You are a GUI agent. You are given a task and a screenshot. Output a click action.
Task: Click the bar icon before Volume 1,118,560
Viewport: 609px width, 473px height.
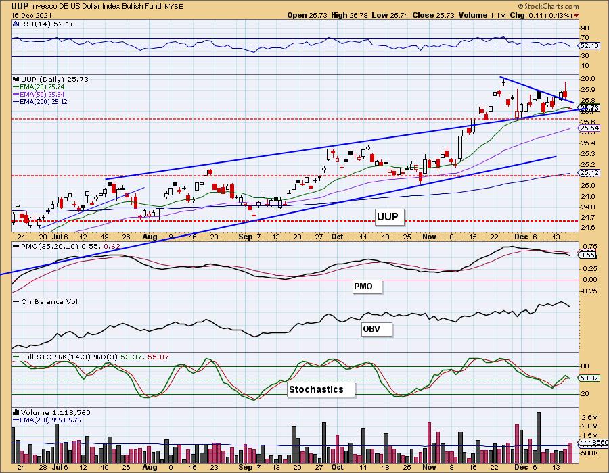(x=16, y=412)
